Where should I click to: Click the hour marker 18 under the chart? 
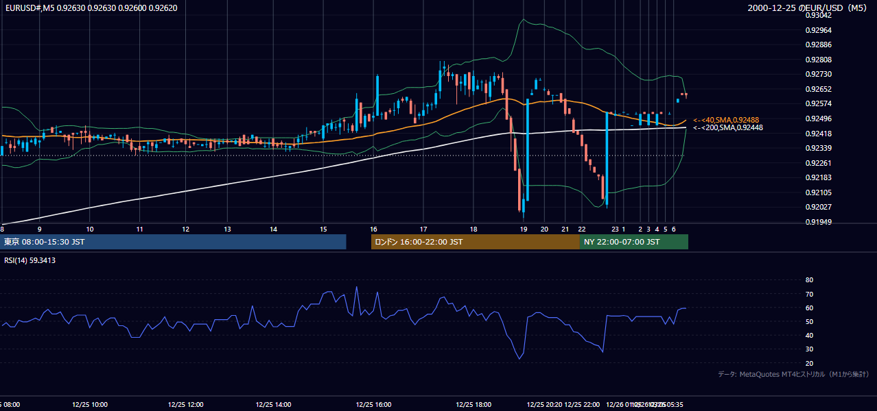[x=473, y=229]
